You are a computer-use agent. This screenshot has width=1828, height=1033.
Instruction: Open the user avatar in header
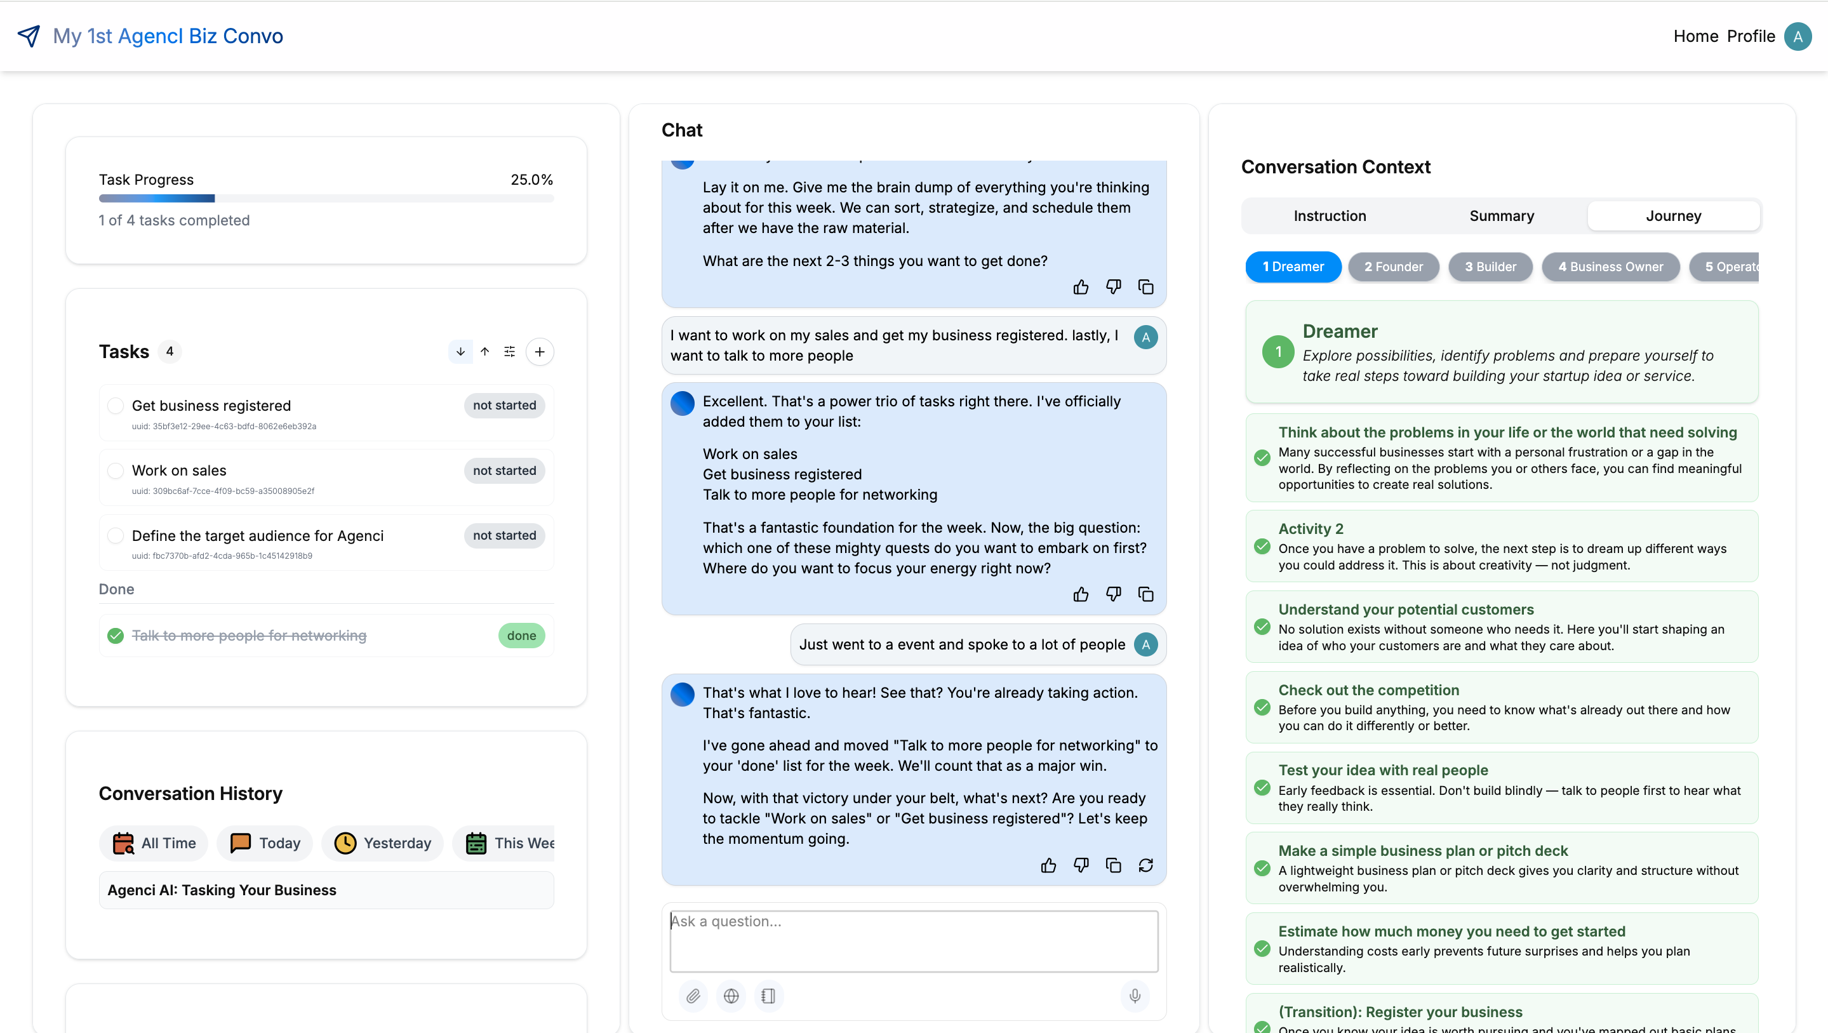pyautogui.click(x=1798, y=36)
